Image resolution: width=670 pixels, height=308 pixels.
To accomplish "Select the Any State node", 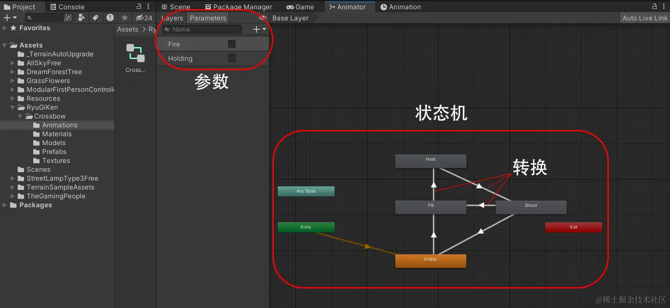I will coord(306,191).
